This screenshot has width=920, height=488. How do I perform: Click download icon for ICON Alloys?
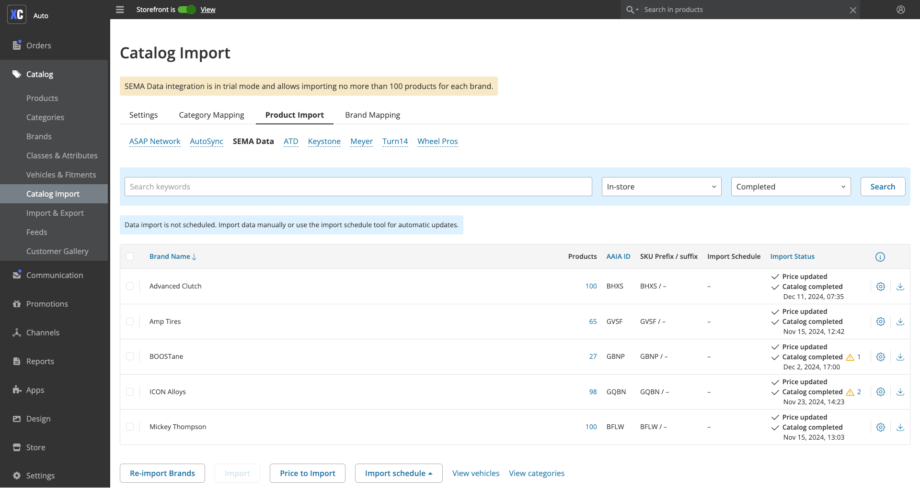tap(900, 392)
